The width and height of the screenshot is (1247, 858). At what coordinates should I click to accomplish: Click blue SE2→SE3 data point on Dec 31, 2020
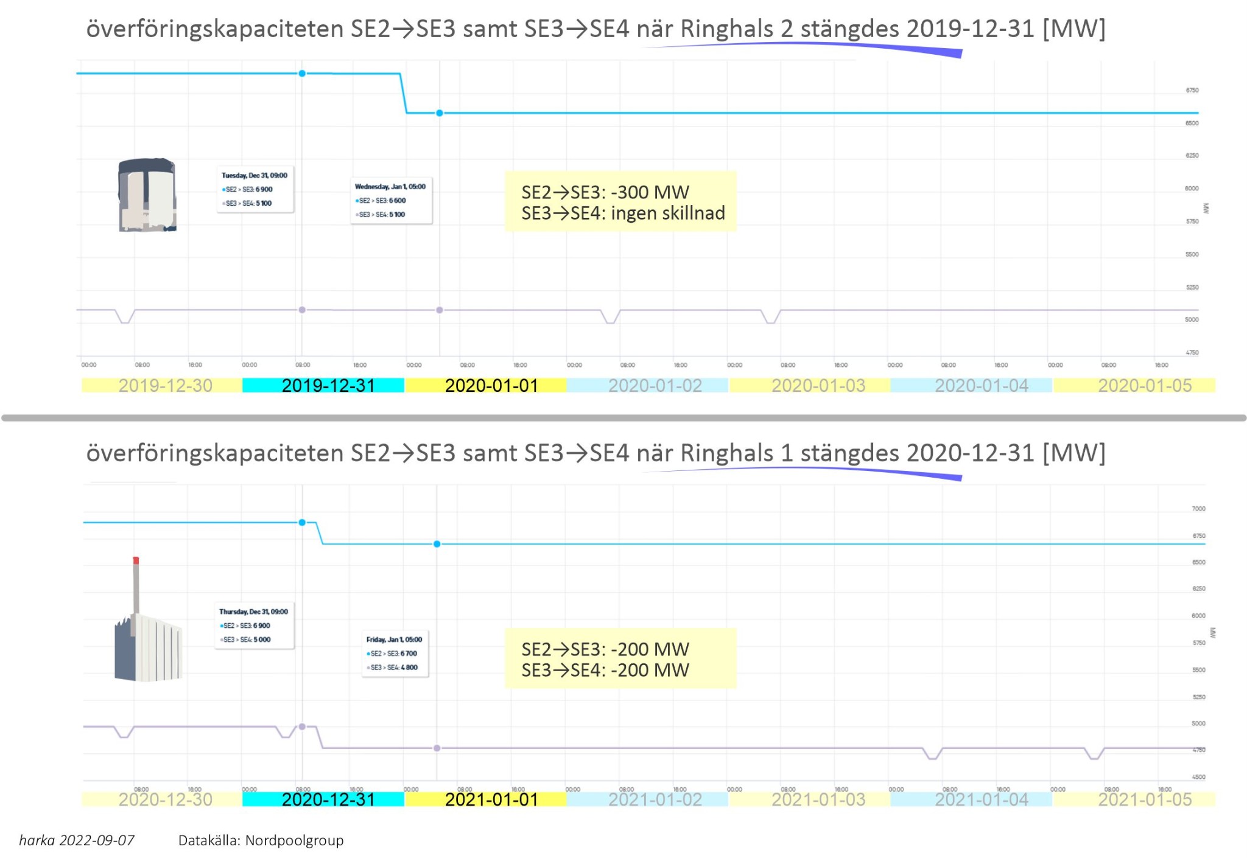(302, 523)
